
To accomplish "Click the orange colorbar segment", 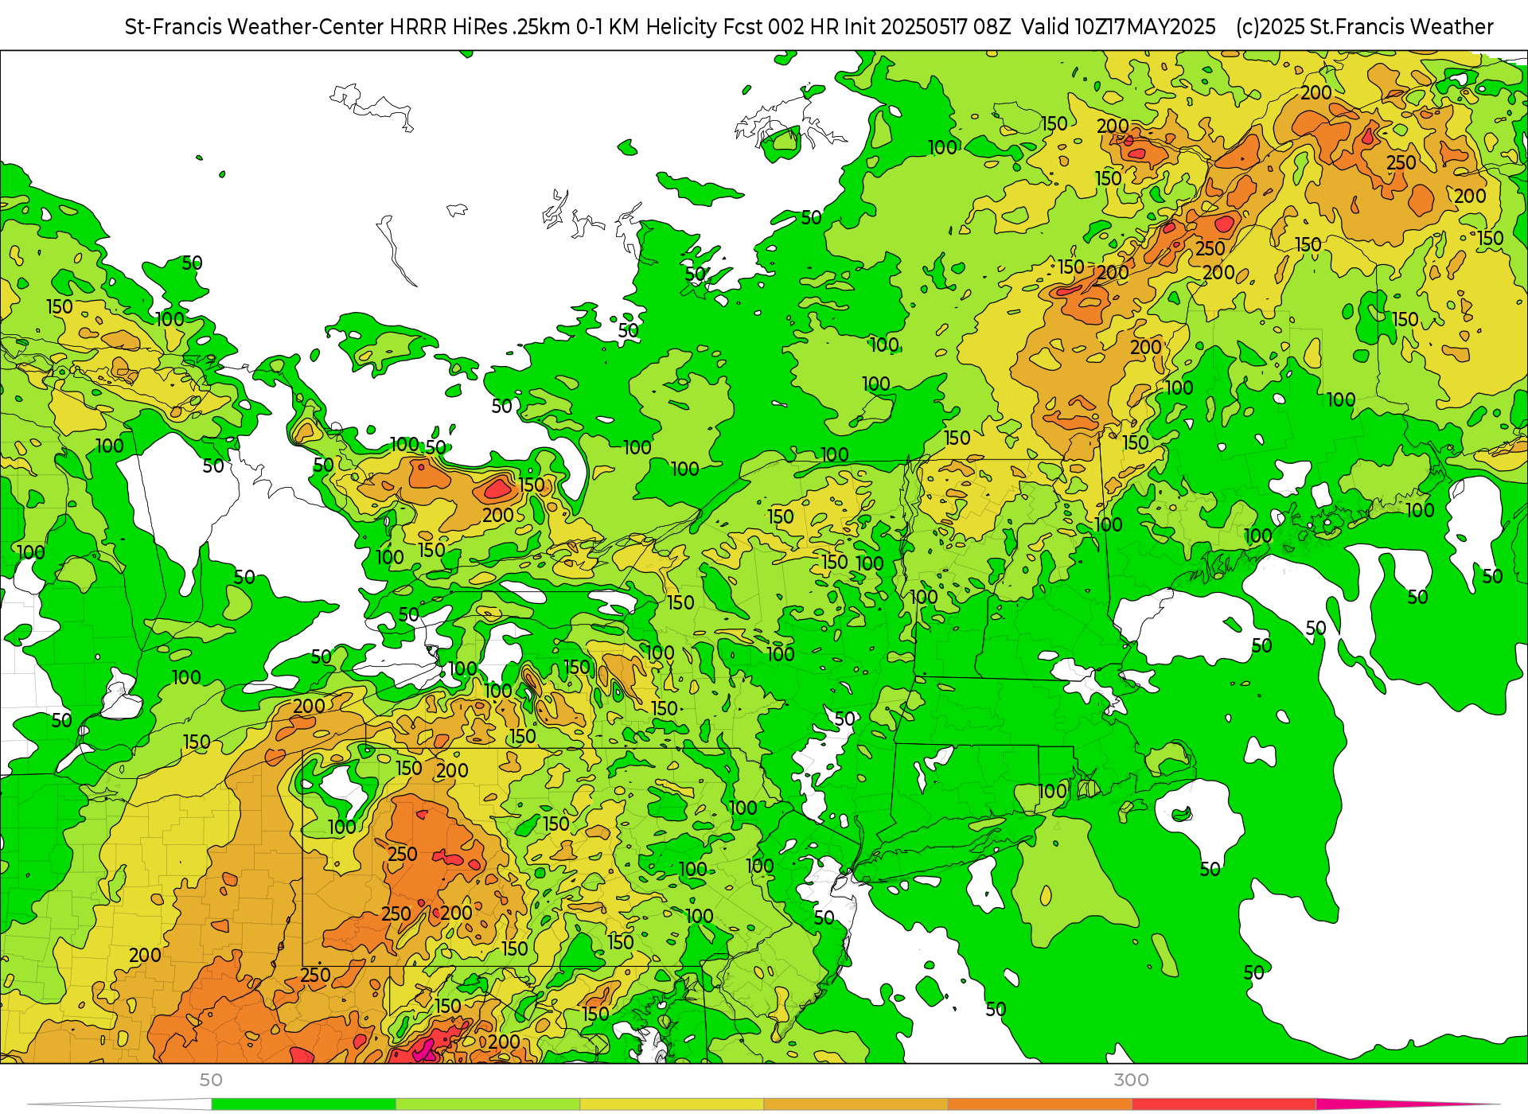I will pyautogui.click(x=1039, y=1104).
